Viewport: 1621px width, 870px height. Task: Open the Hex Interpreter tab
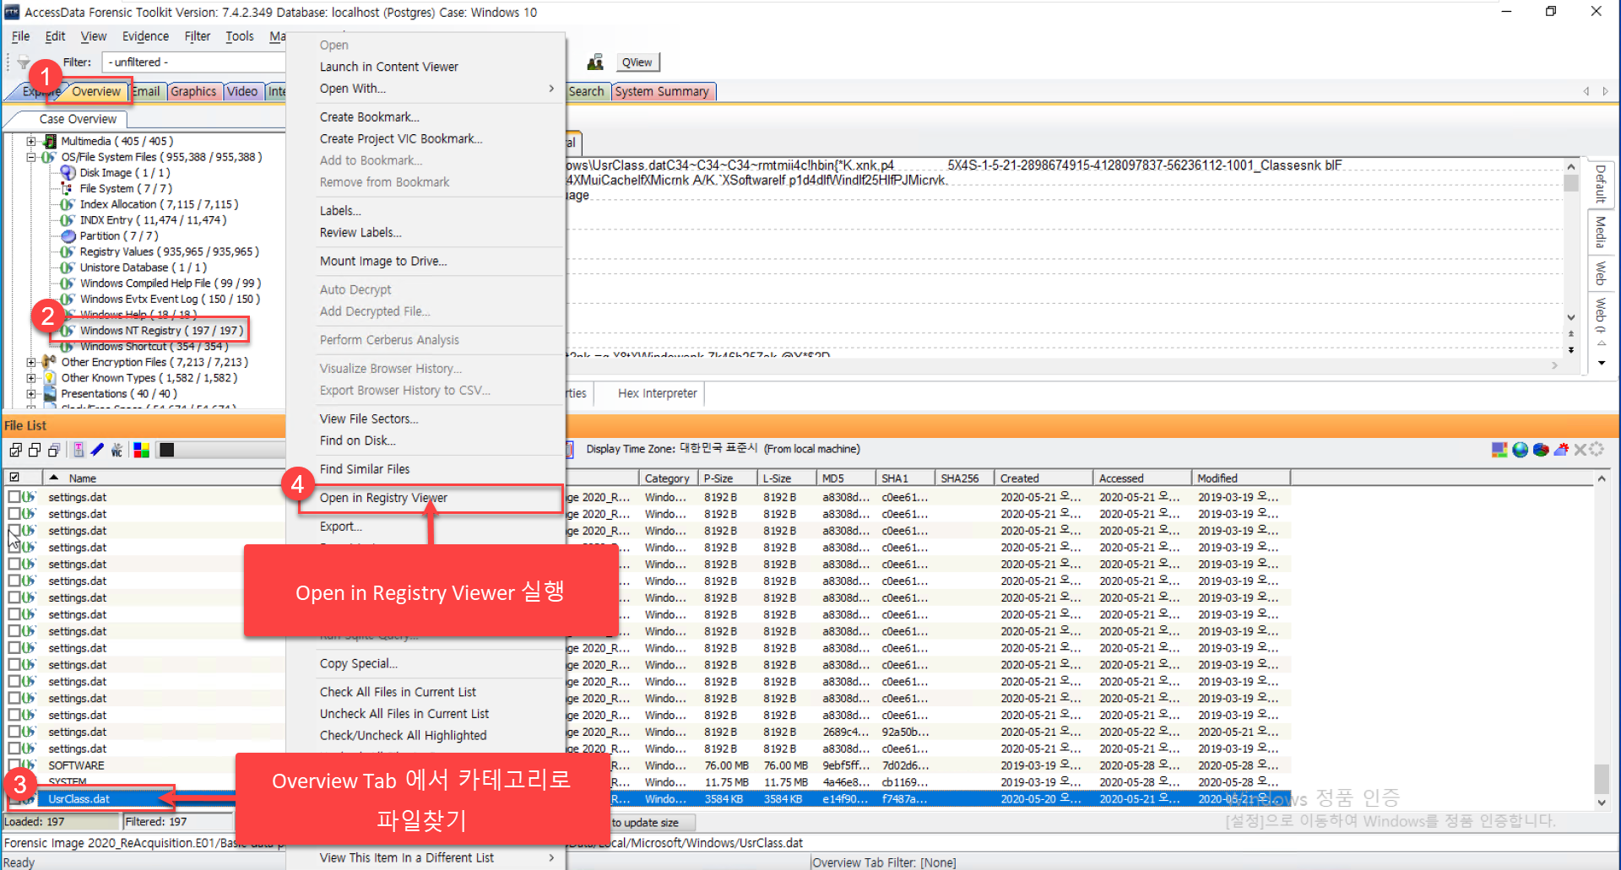click(x=657, y=393)
